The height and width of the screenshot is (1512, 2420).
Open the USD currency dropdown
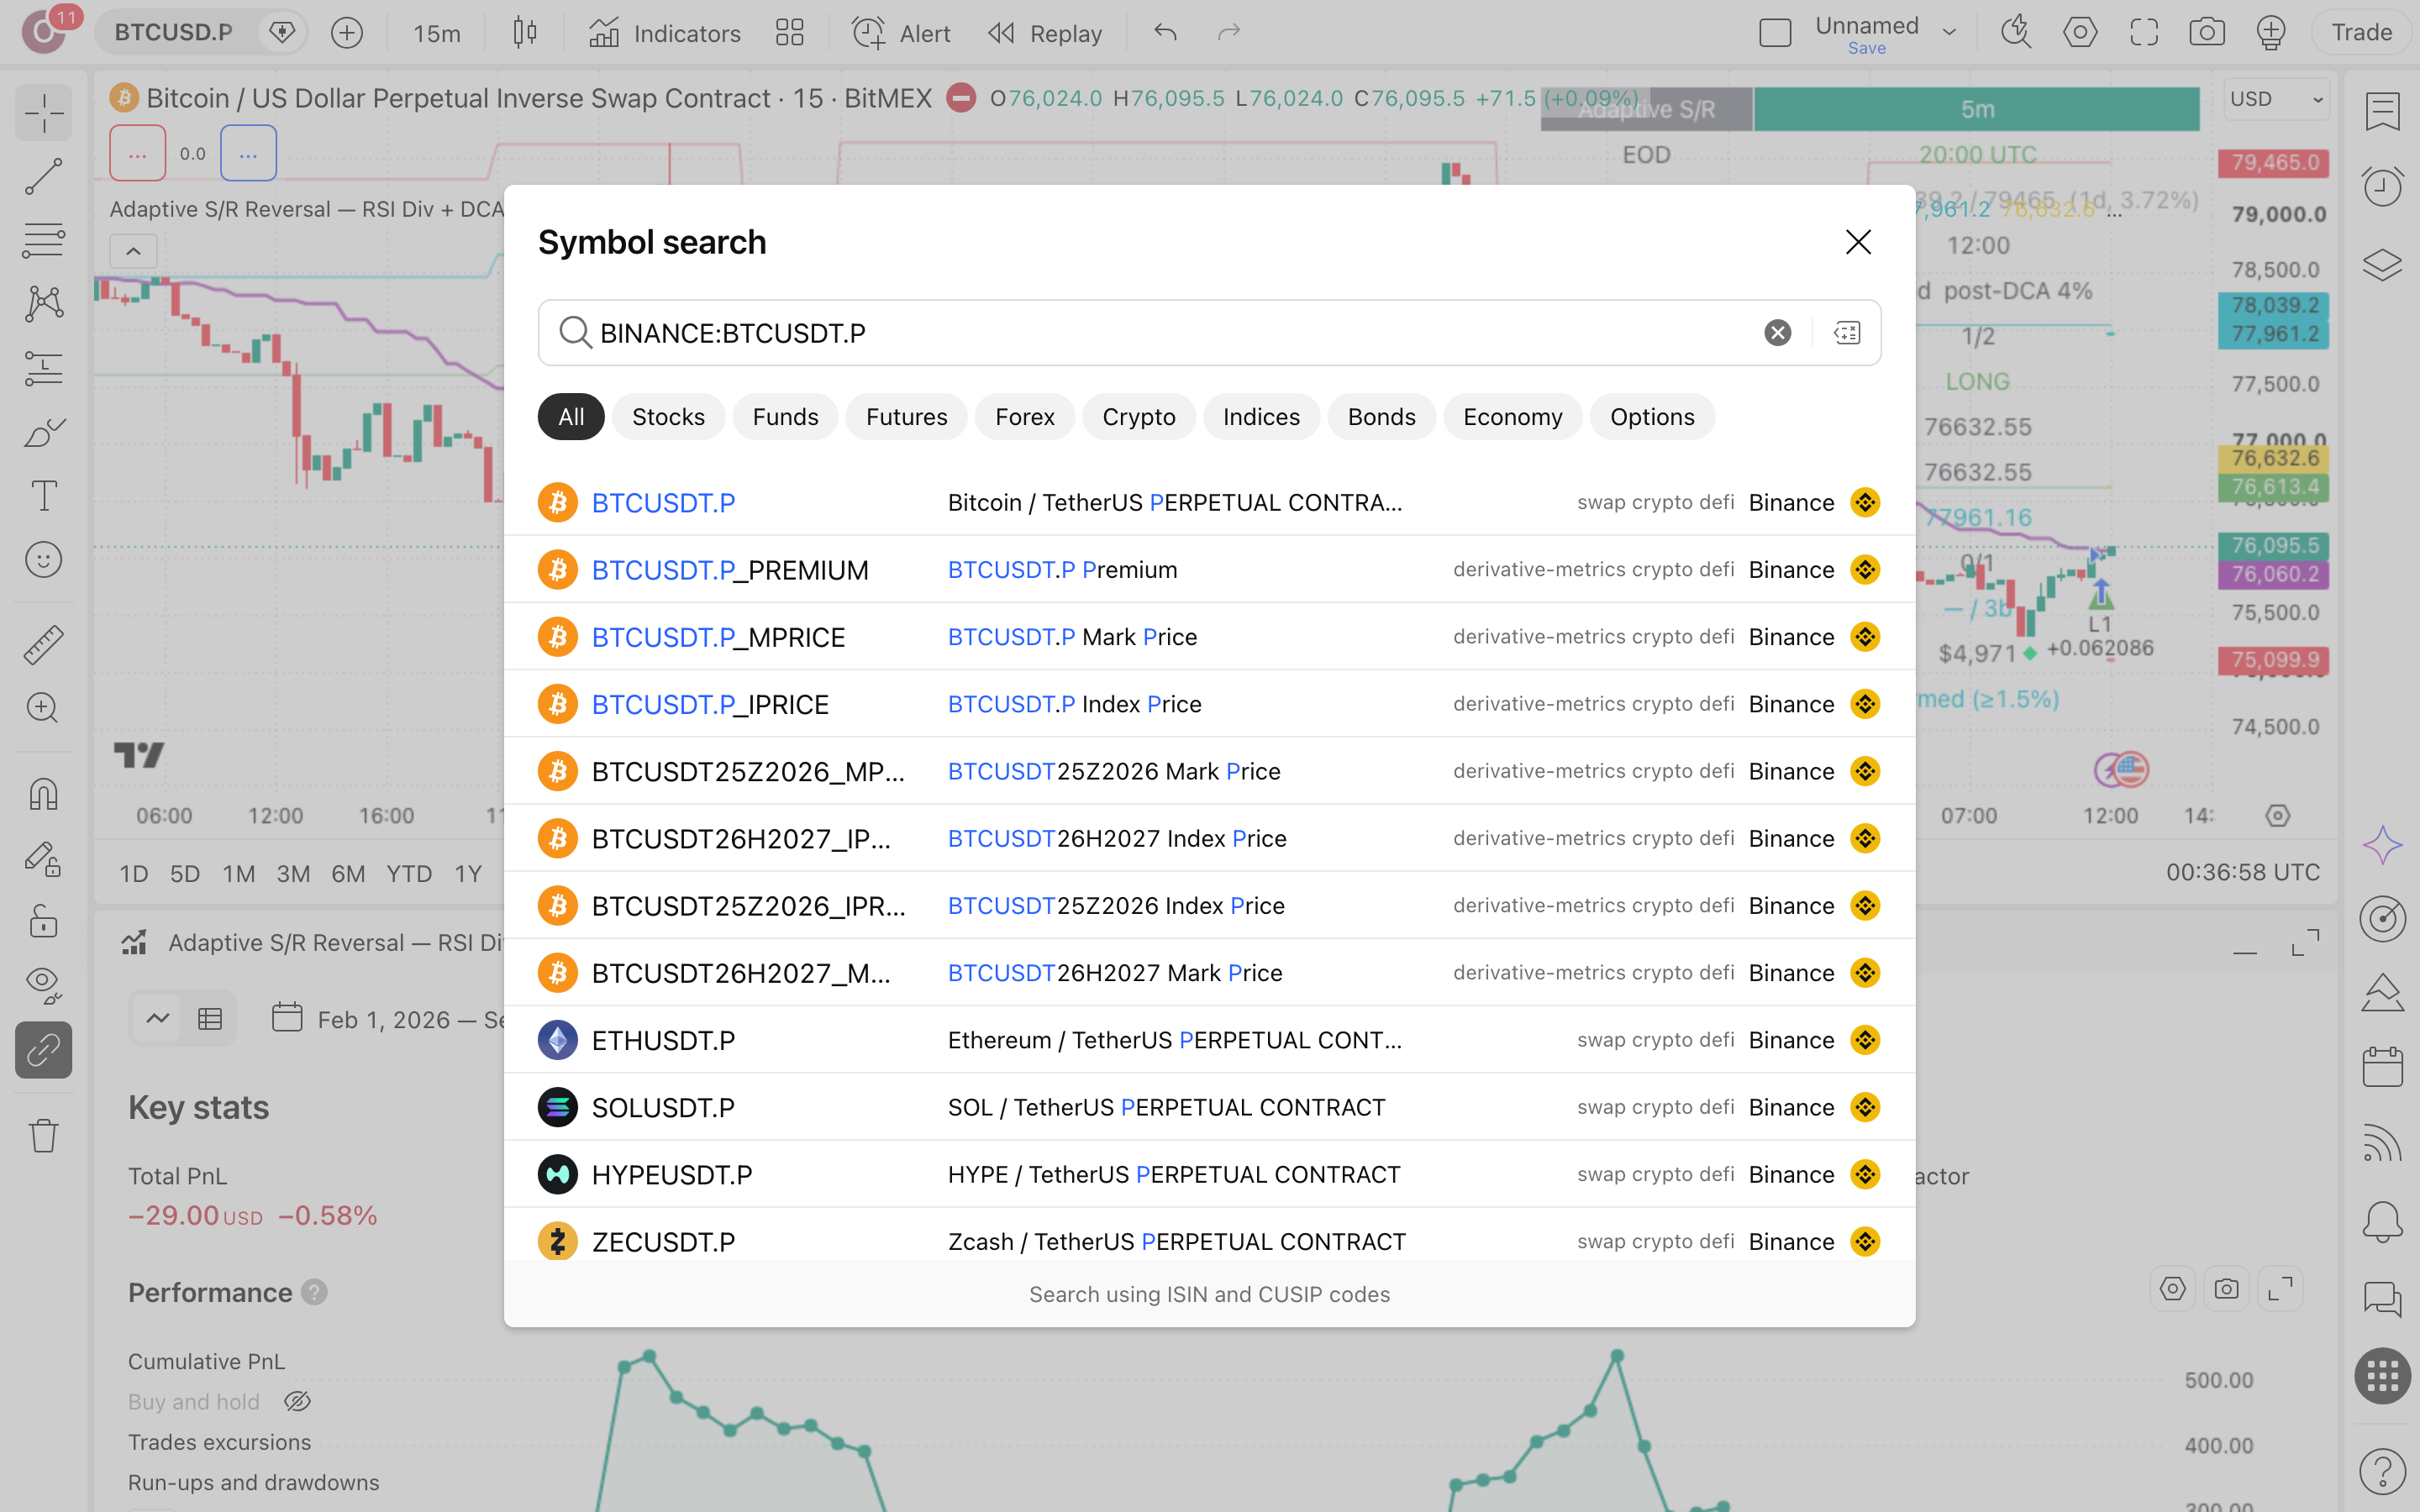(x=2276, y=99)
